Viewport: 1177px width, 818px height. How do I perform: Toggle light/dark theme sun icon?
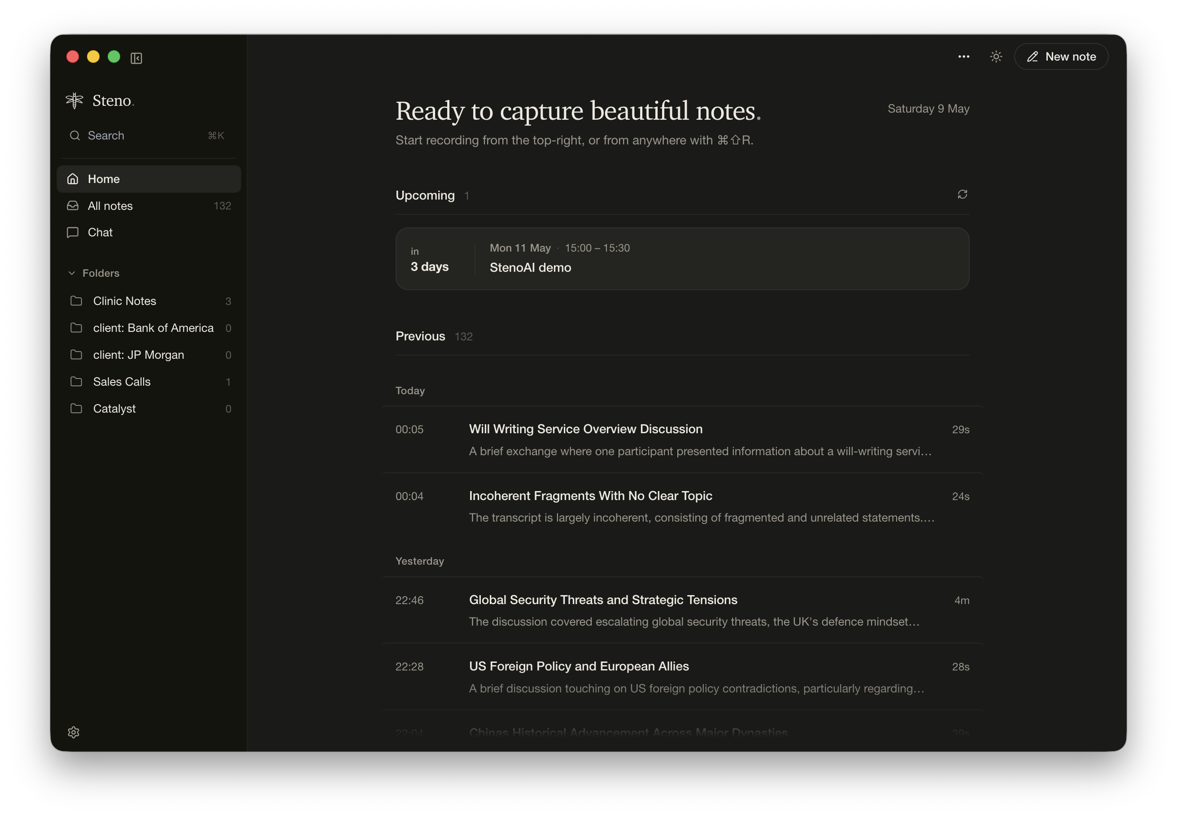point(996,57)
